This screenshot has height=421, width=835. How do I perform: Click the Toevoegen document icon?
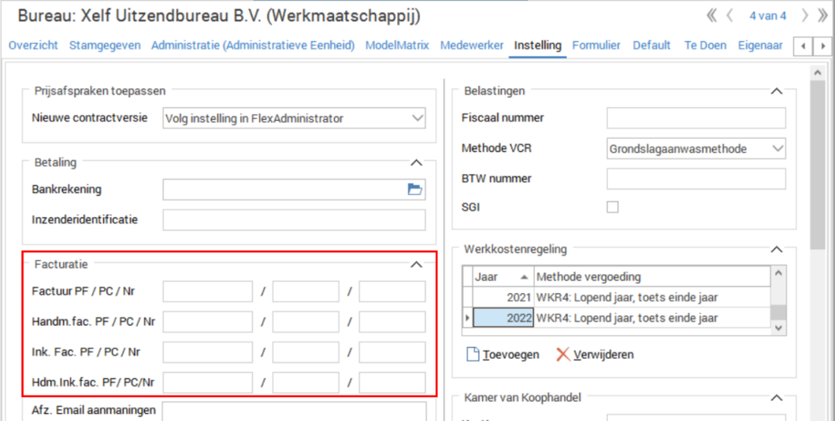pos(473,355)
